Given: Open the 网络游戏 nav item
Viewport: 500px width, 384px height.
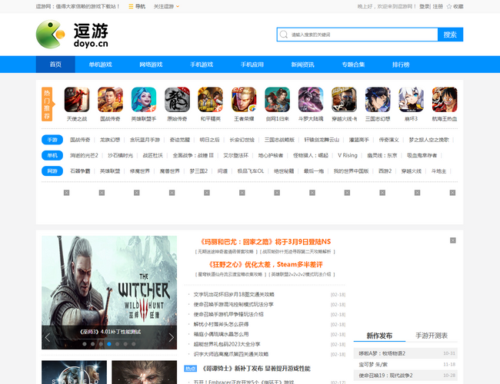Looking at the screenshot, I should coord(151,65).
